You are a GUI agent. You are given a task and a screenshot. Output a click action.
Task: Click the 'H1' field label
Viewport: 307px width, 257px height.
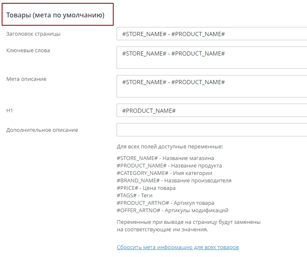[x=10, y=111]
